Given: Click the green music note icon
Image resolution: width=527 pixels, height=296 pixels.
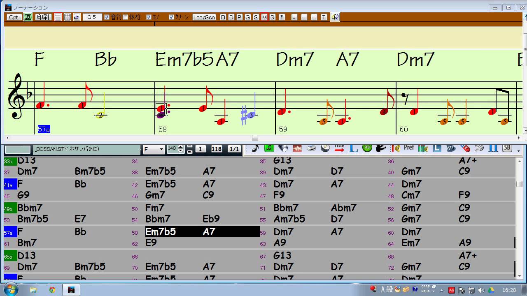Looking at the screenshot, I should click(x=269, y=148).
